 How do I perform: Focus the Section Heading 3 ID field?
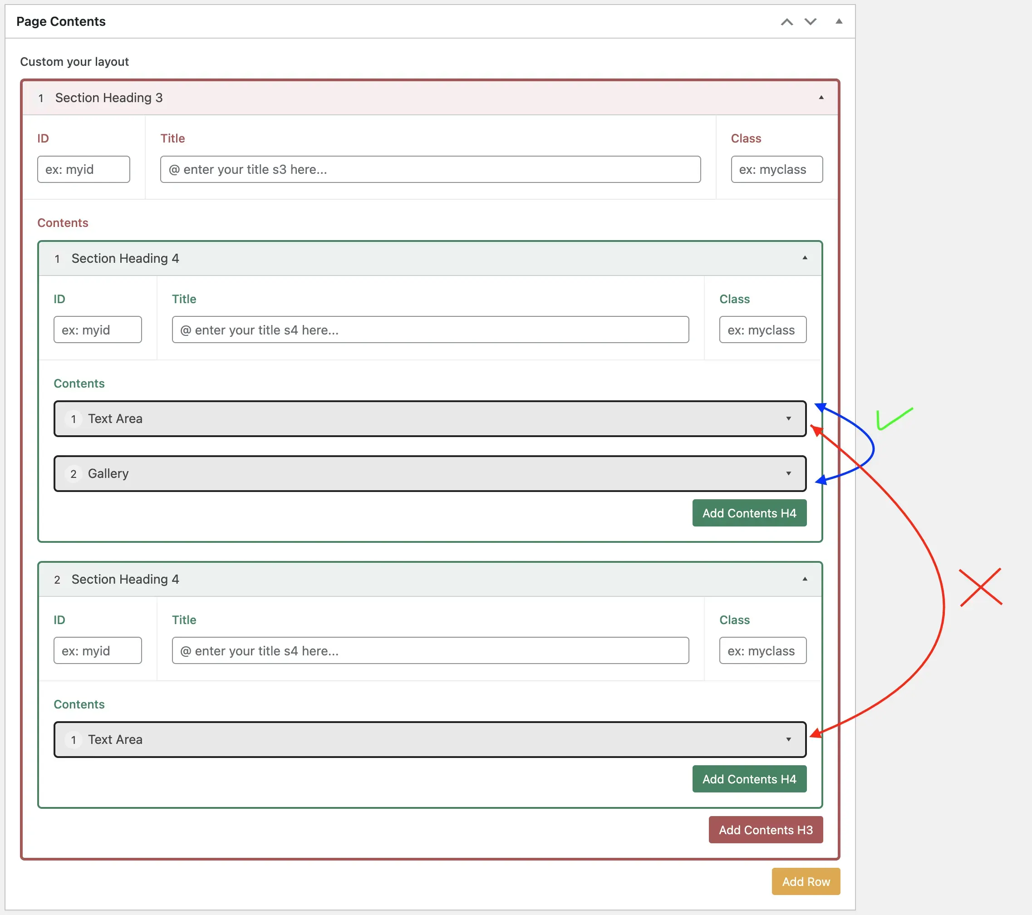point(84,170)
